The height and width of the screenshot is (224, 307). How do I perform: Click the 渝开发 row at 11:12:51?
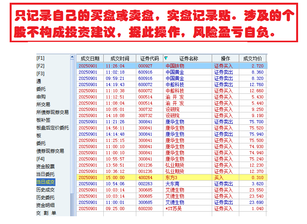pos(115,97)
